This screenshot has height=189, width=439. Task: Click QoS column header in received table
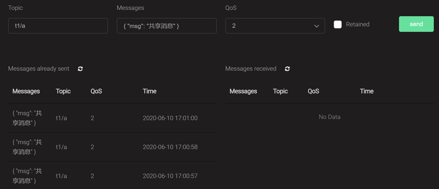pyautogui.click(x=313, y=91)
